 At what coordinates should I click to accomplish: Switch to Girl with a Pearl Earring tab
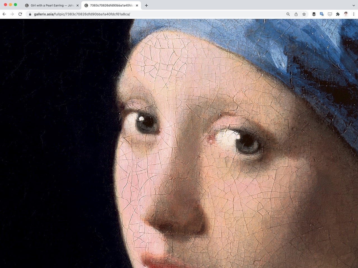pos(52,5)
